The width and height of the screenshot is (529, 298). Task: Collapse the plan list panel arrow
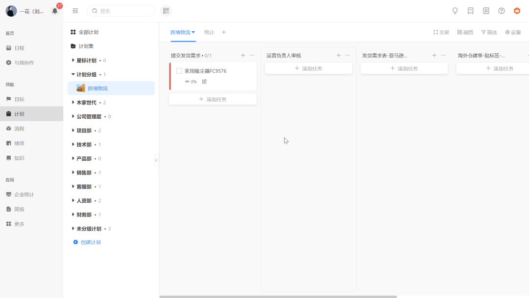156,160
